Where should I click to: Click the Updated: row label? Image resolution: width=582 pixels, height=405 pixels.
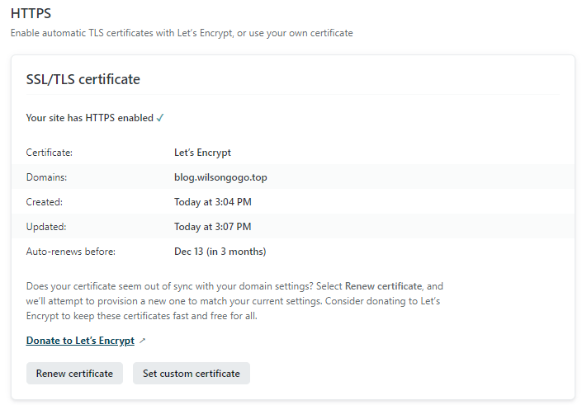(x=46, y=227)
